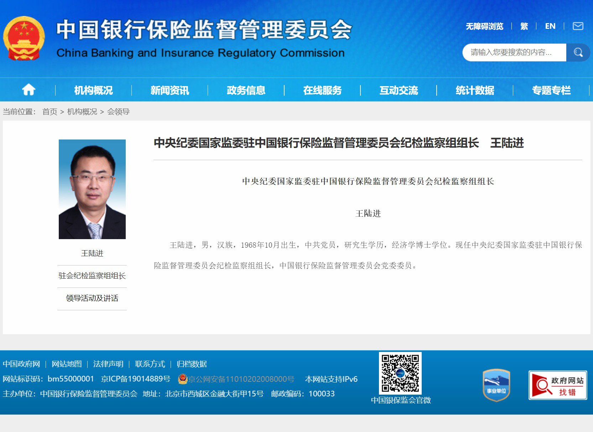Click the home icon in navigation bar
This screenshot has width=593, height=432.
(x=28, y=90)
